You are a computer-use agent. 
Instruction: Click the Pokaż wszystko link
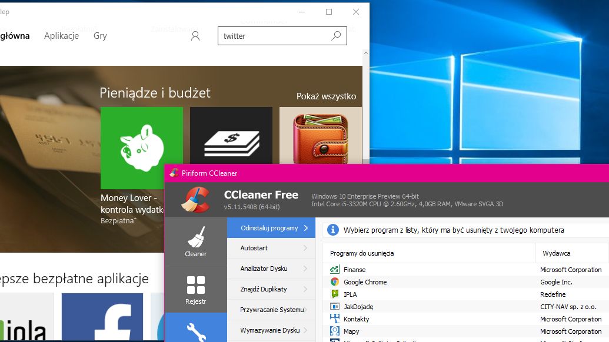tap(326, 96)
